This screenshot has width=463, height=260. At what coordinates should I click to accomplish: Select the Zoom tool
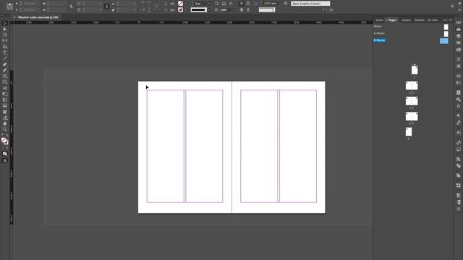(5, 129)
